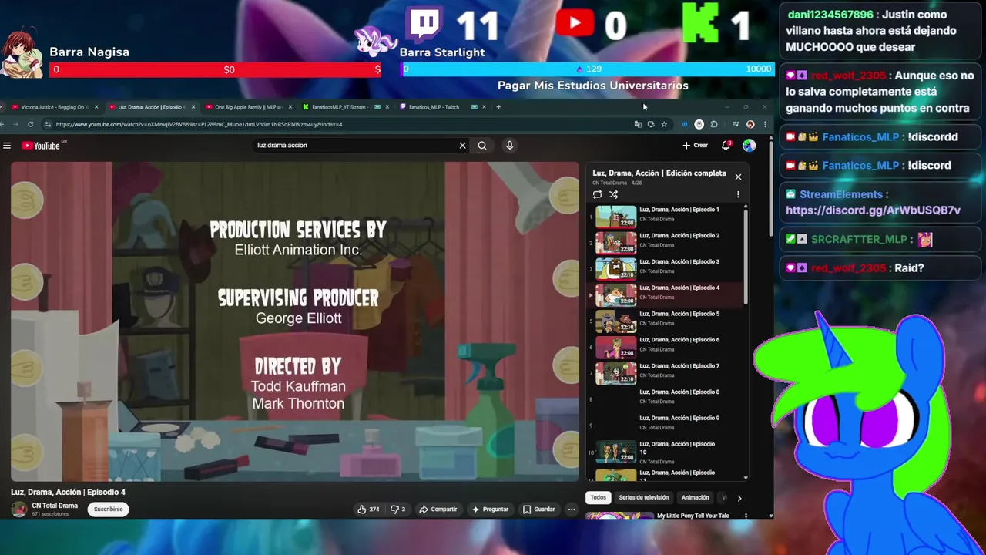986x555 pixels.
Task: Open the browser extensions puzzle icon
Action: coord(714,124)
